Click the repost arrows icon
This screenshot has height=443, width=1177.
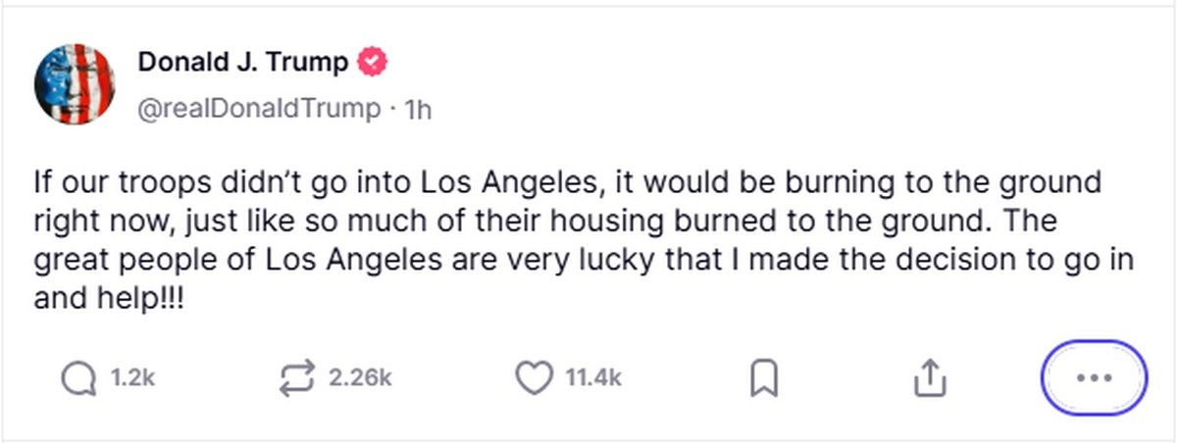(x=297, y=378)
